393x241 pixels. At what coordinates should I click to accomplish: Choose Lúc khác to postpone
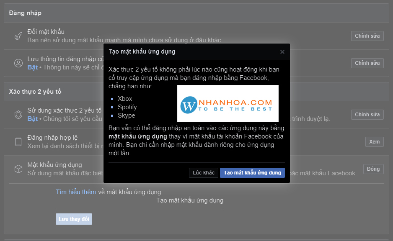pos(204,173)
